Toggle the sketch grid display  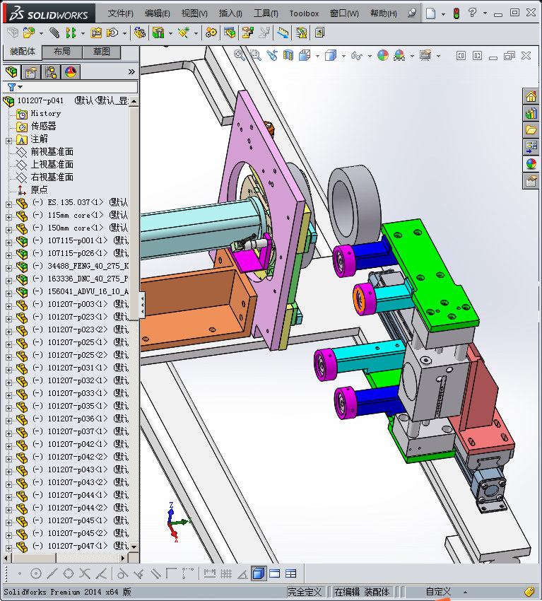(x=226, y=573)
